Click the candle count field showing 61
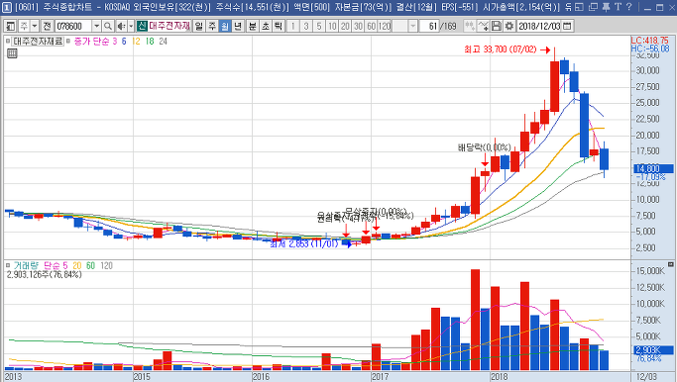Image resolution: width=677 pixels, height=382 pixels. pyautogui.click(x=429, y=27)
